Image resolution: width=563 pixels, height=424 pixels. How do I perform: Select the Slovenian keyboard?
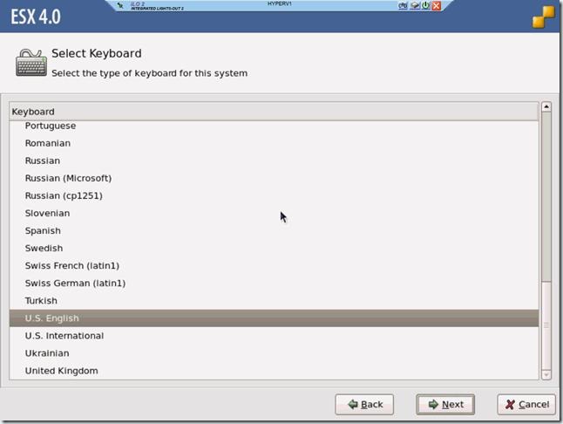pyautogui.click(x=274, y=214)
